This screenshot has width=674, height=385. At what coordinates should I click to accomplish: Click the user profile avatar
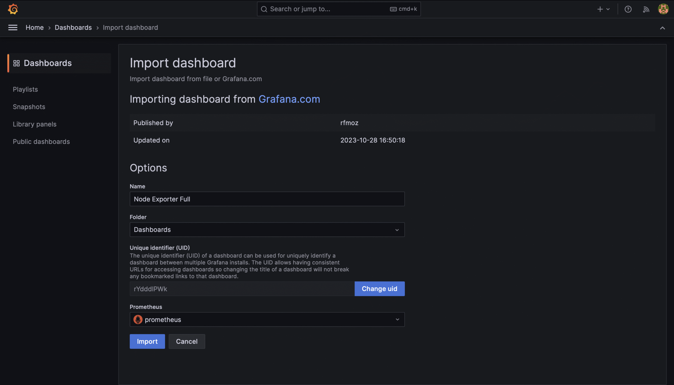pyautogui.click(x=663, y=9)
